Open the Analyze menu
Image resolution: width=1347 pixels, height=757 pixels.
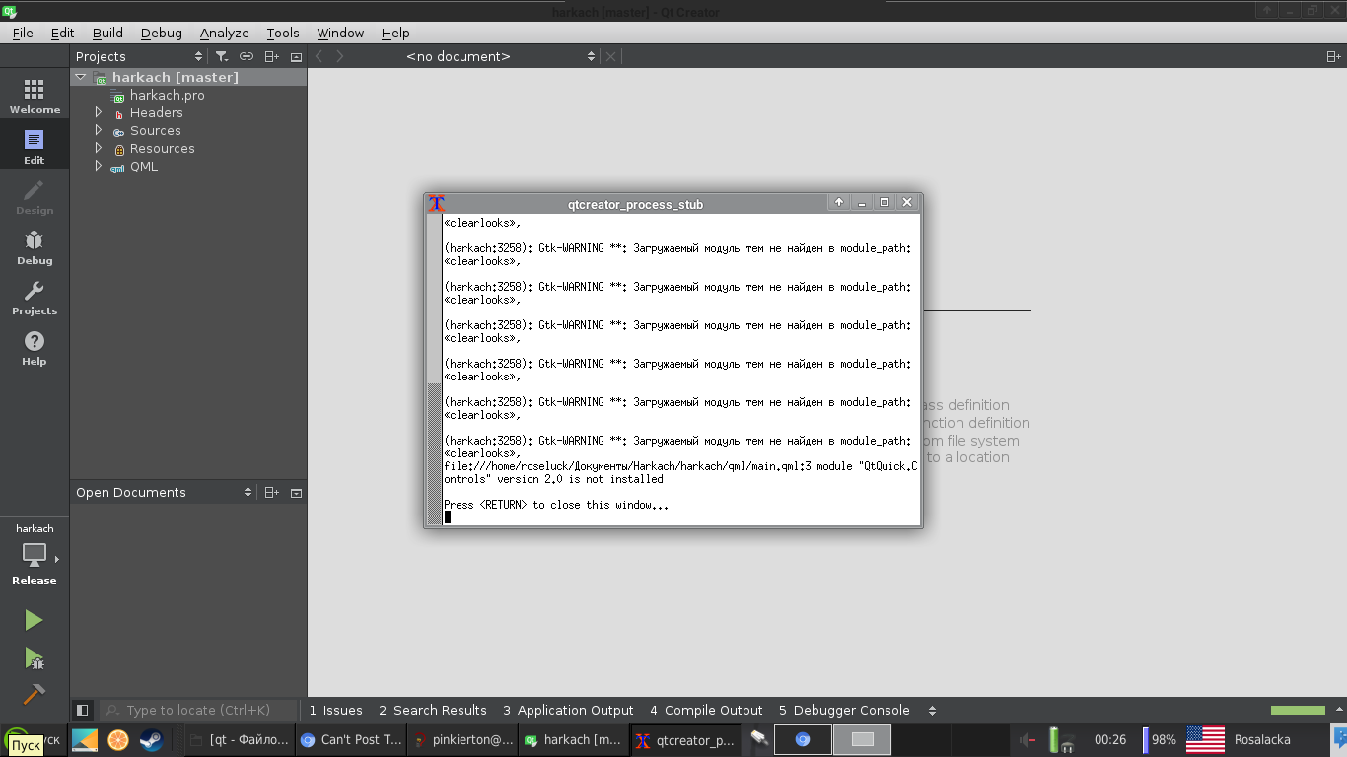coord(224,33)
